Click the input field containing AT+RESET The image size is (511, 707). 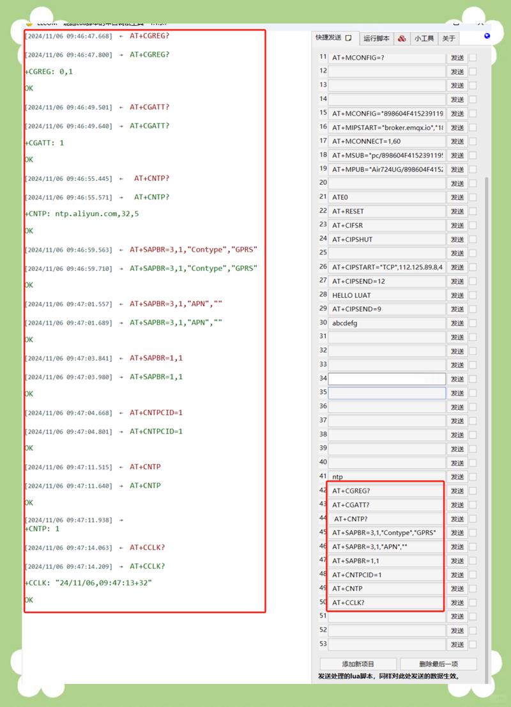pyautogui.click(x=387, y=211)
